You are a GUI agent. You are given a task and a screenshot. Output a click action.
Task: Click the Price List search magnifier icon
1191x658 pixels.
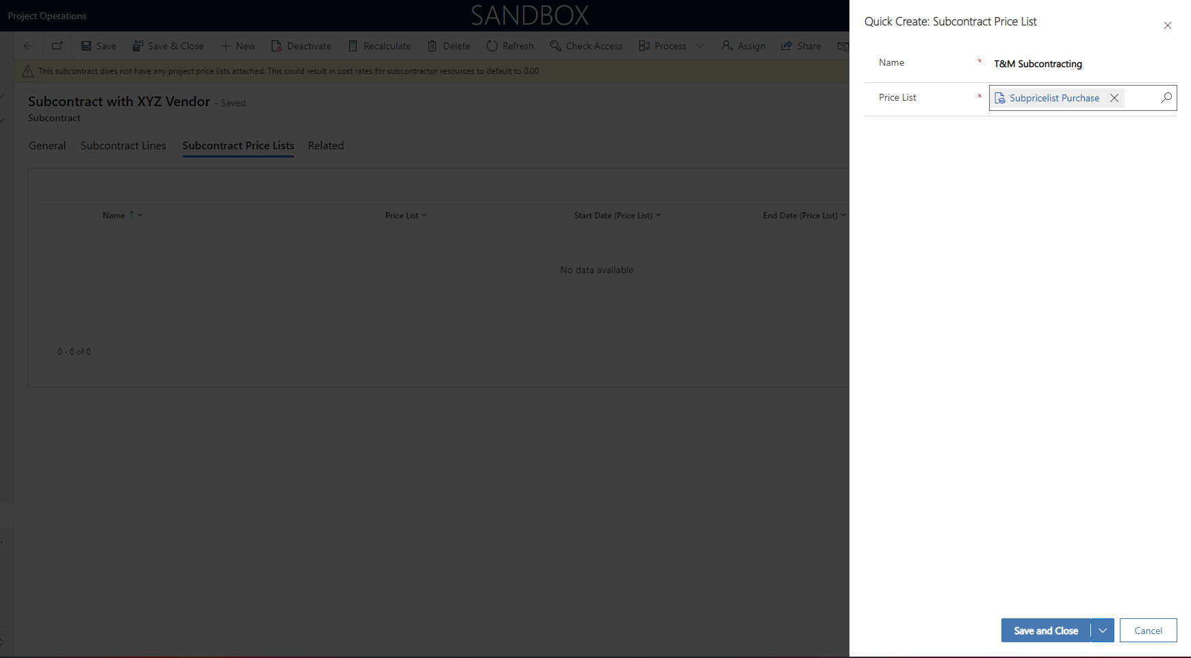pos(1166,98)
